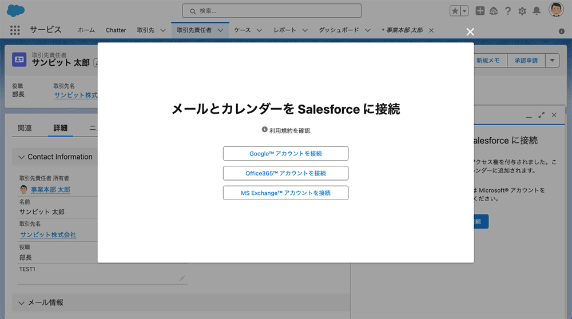
Task: Click the 利用規約を確認 text
Action: [289, 130]
